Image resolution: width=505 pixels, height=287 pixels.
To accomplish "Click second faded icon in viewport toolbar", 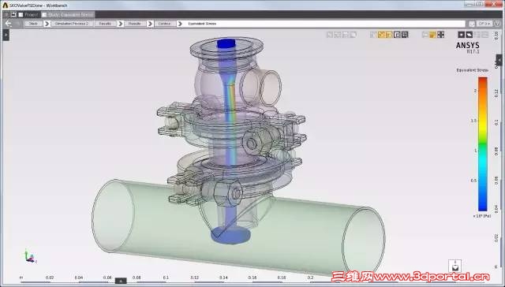I will (338, 35).
